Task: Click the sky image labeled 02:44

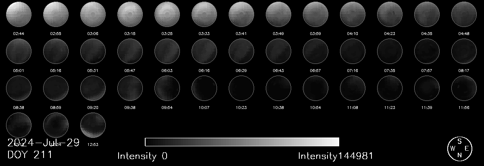Action: (19, 14)
